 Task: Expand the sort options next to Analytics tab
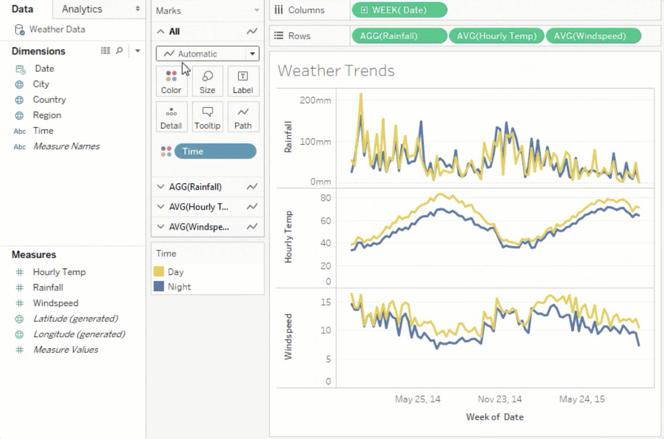138,9
